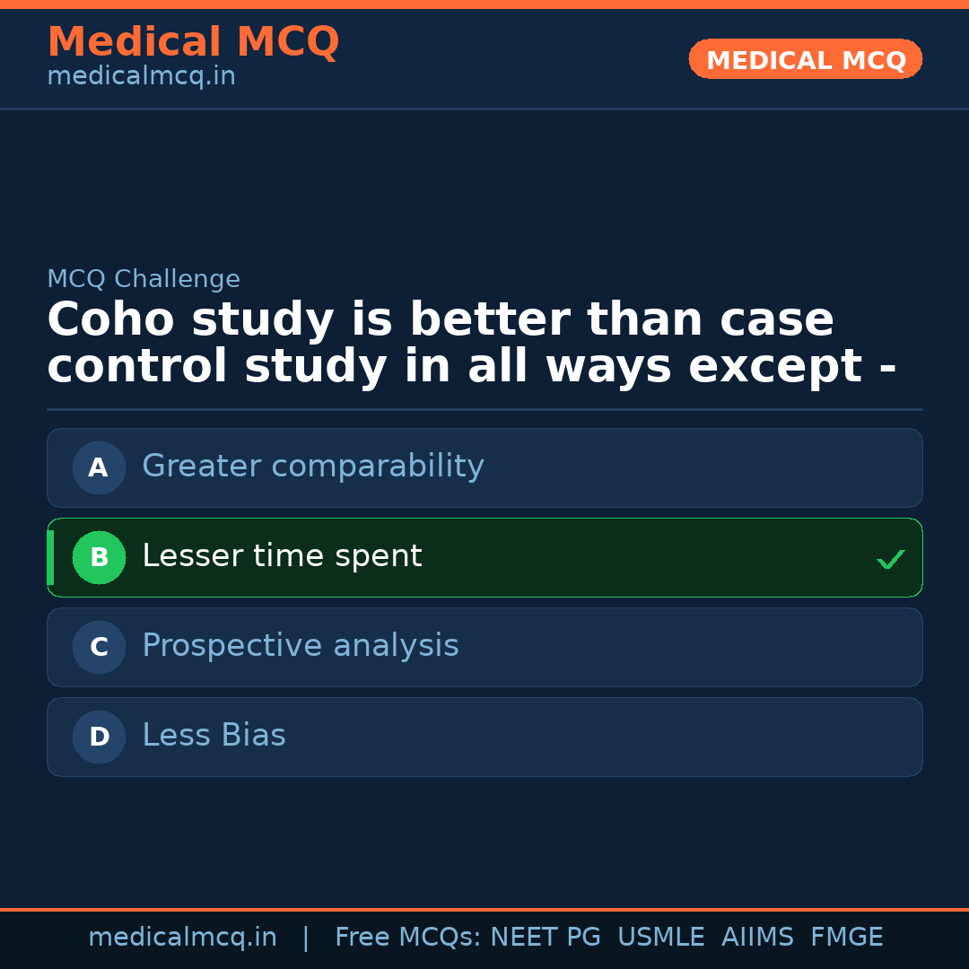Click the green highlight bar beside option B
This screenshot has width=969, height=969.
(49, 557)
